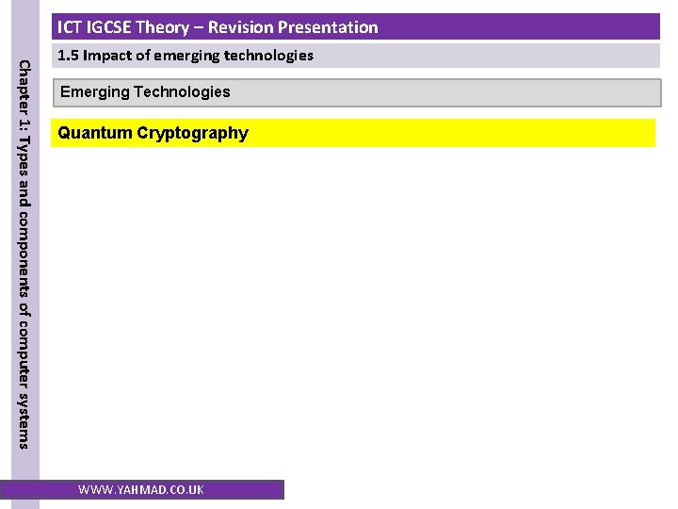The image size is (678, 509).
Task: Click the 1.5 Impact of emerging technologies subtitle
Action: [x=186, y=56]
